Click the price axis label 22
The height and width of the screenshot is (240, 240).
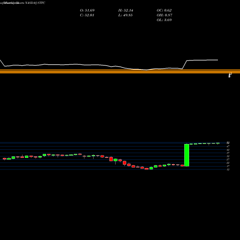(x=228, y=163)
